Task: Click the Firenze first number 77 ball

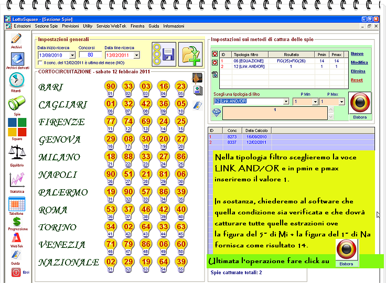Action: tap(111, 121)
